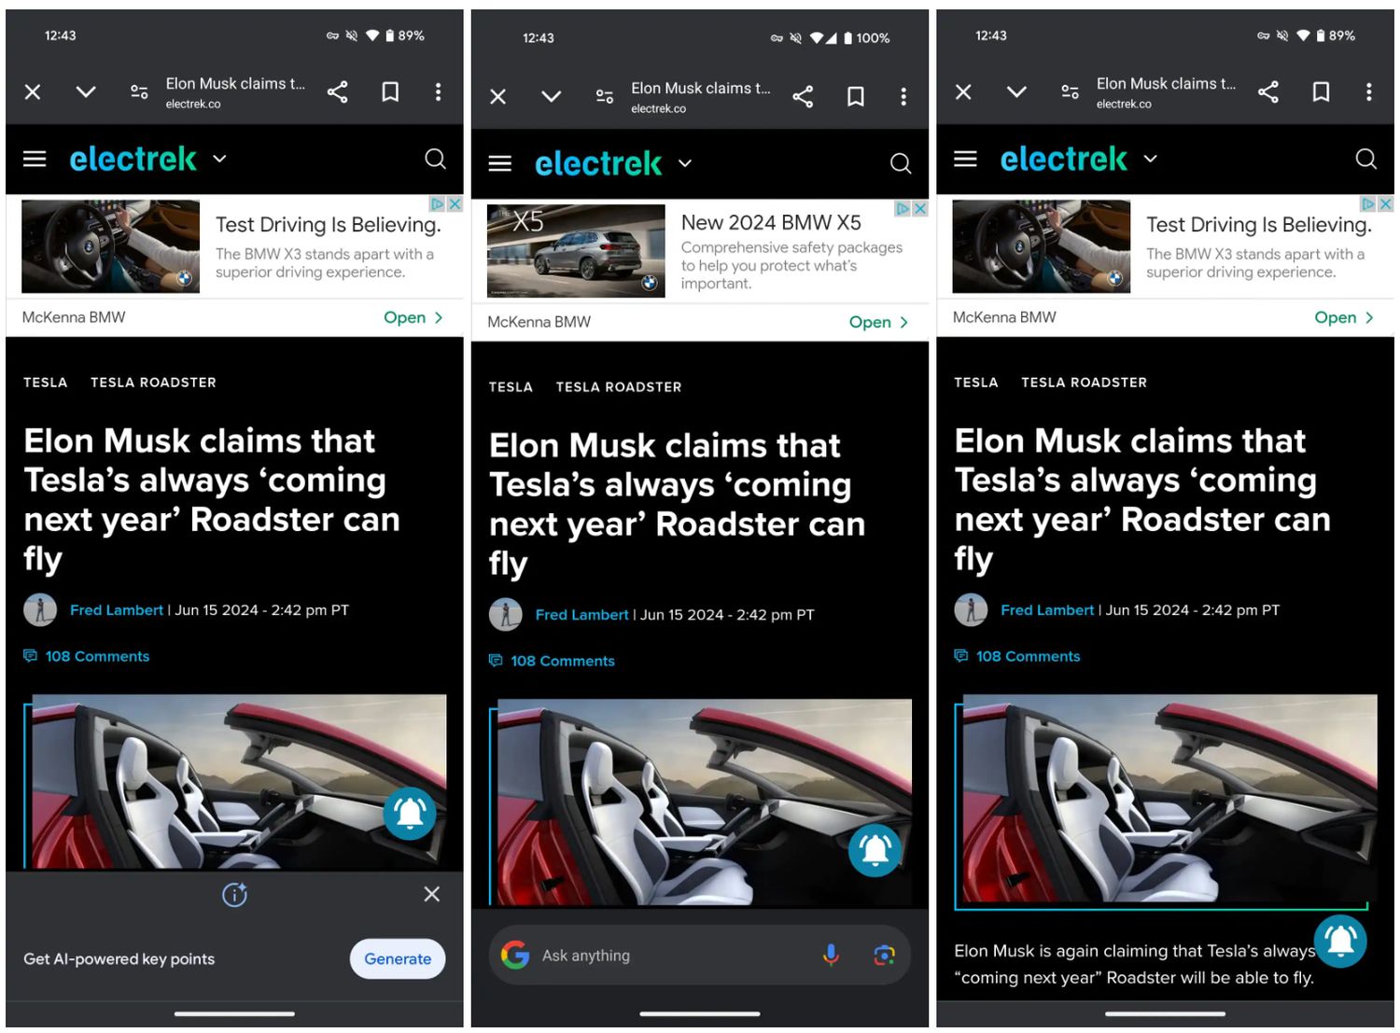Bookmark the page in the middle phone
Viewport: 1400px width, 1033px height.
(855, 96)
